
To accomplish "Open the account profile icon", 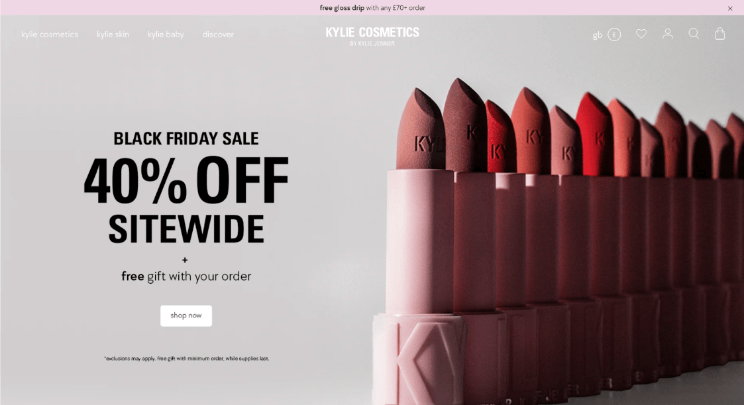I will tap(668, 34).
